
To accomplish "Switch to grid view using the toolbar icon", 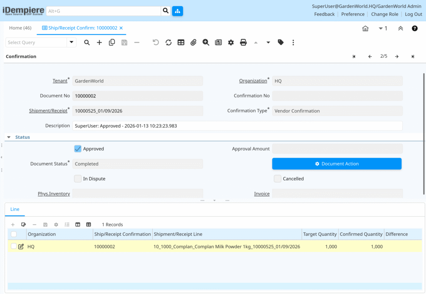I will click(181, 42).
